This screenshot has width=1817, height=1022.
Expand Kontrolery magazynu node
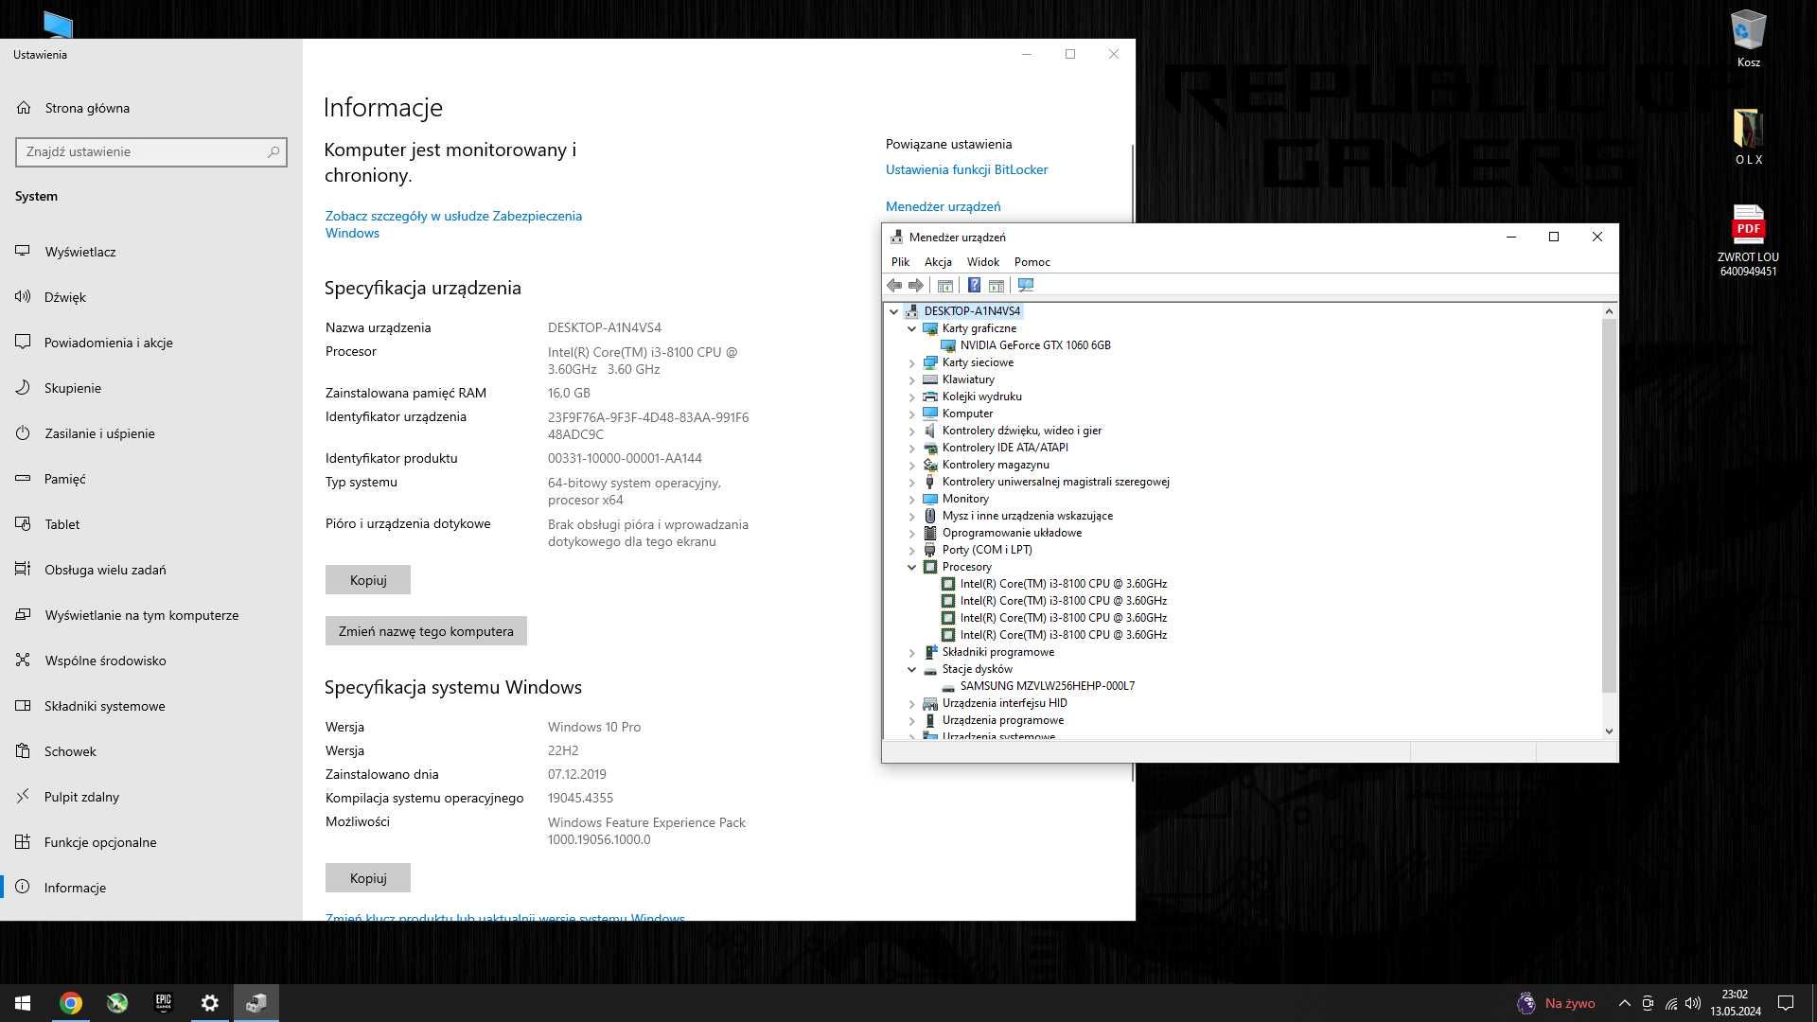[x=912, y=465]
